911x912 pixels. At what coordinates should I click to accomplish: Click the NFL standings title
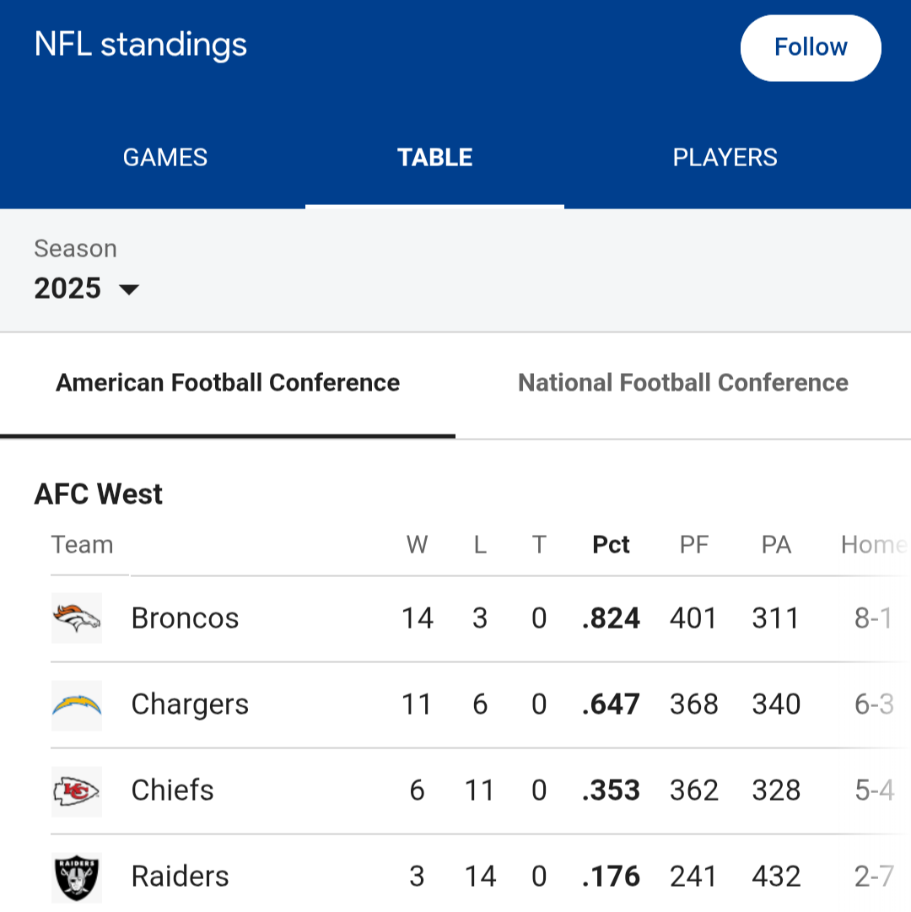point(141,45)
